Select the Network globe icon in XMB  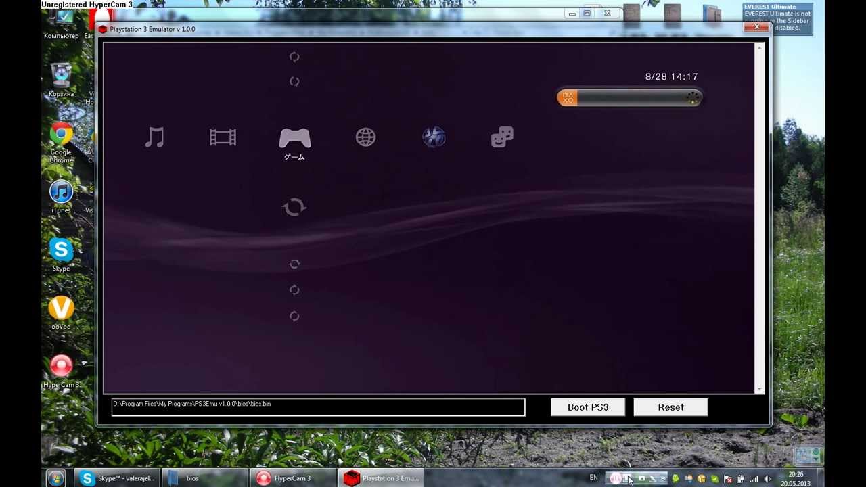tap(365, 137)
